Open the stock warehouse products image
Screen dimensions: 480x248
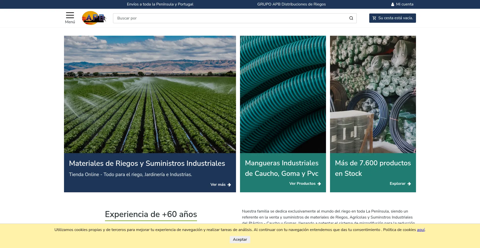point(373,94)
